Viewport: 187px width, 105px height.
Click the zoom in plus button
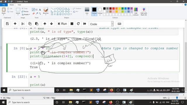pos(185,98)
